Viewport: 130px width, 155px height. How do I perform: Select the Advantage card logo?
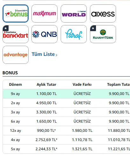16,55
